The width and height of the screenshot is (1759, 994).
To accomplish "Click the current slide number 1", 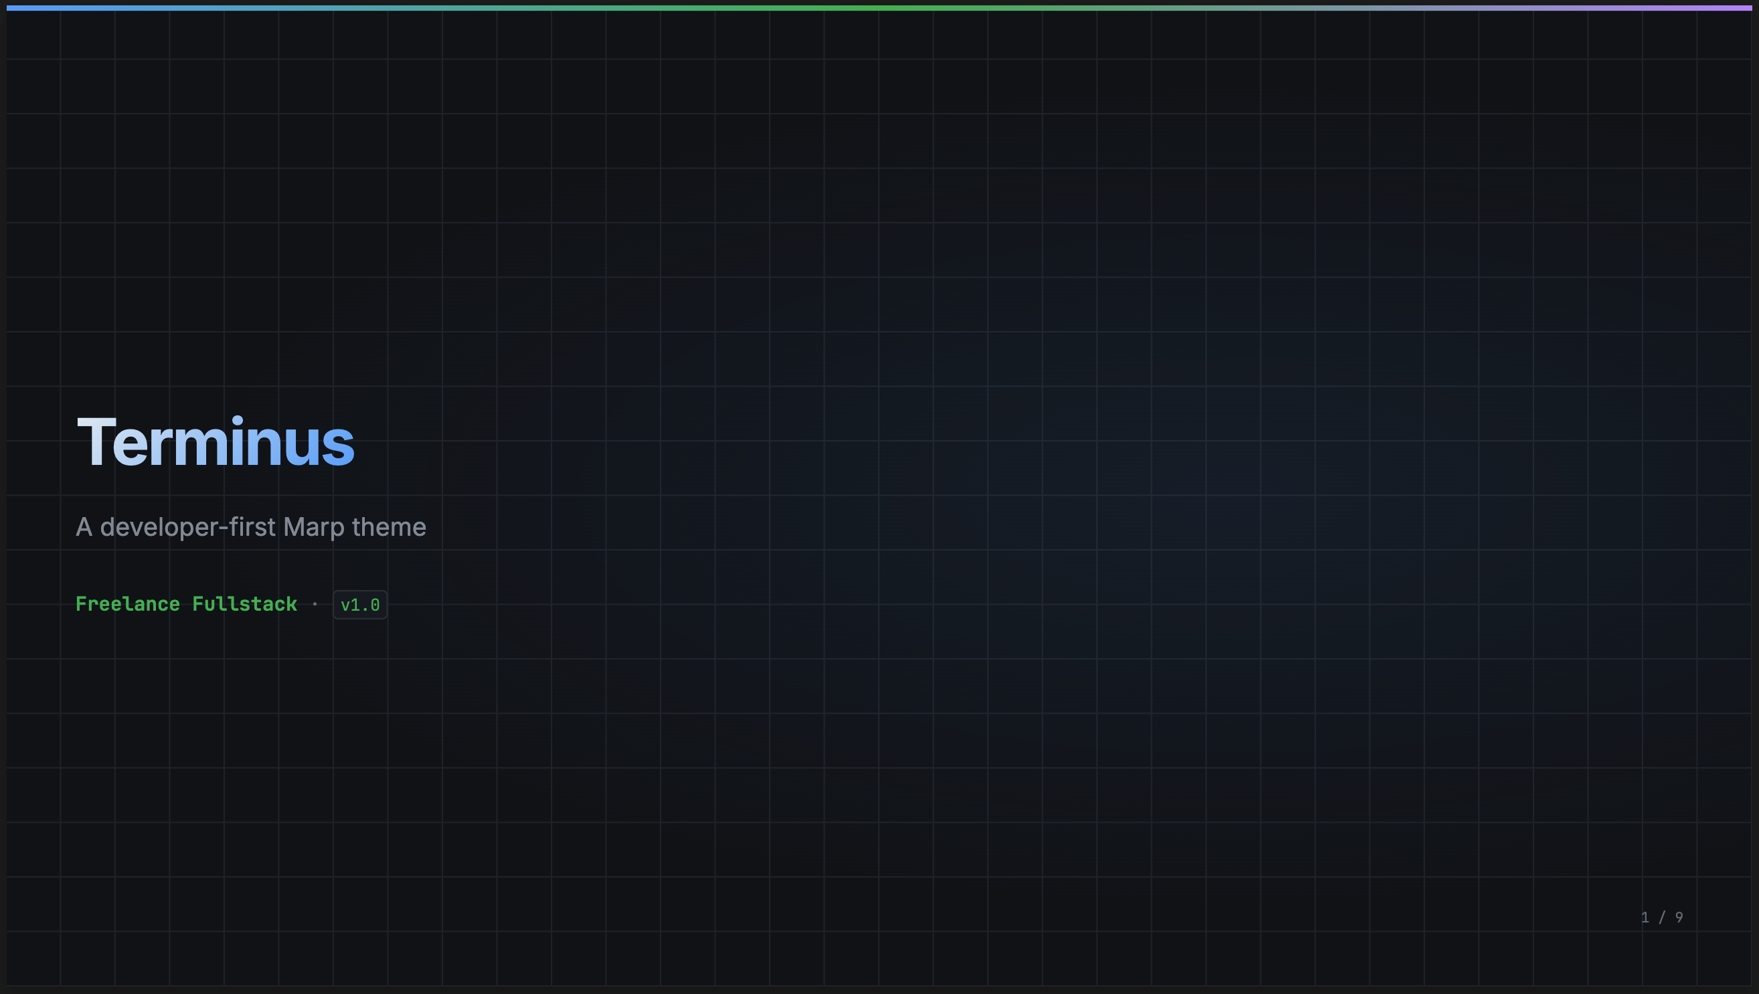I will click(1645, 917).
